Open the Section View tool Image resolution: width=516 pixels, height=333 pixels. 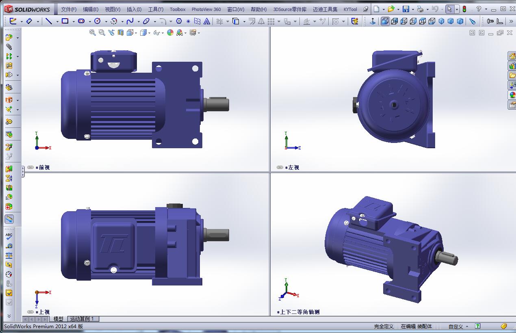(120, 32)
